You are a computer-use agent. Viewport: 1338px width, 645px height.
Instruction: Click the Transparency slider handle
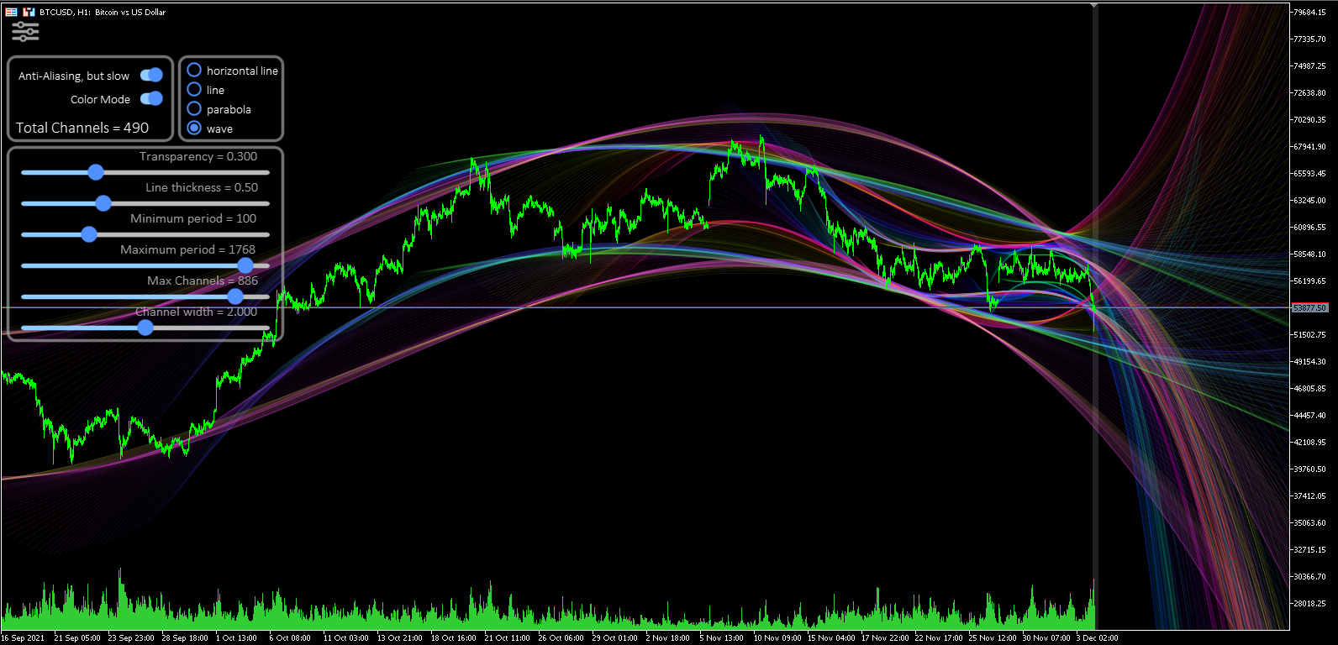[x=96, y=172]
